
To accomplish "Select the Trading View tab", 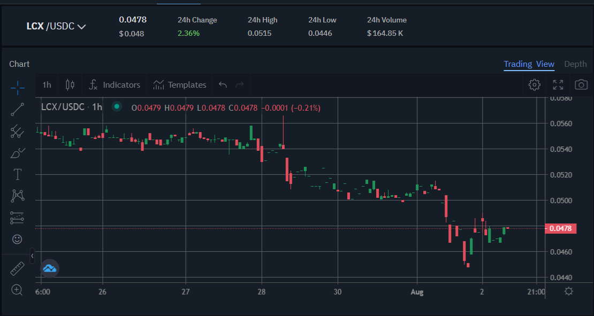I will pyautogui.click(x=529, y=64).
